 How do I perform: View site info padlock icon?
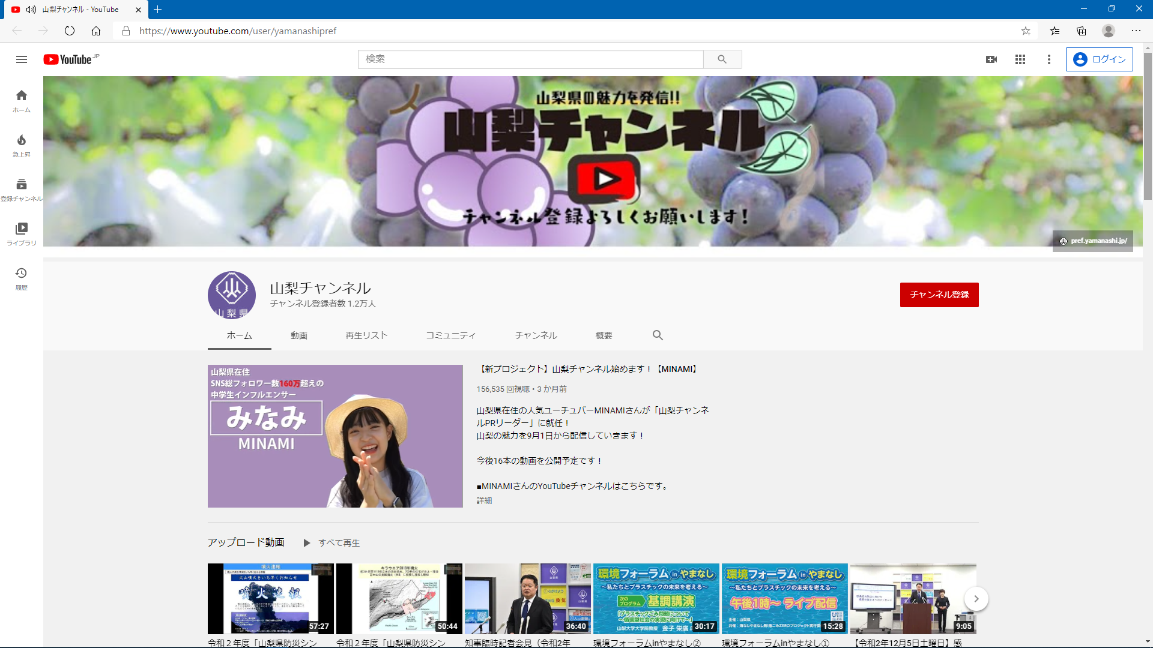126,31
